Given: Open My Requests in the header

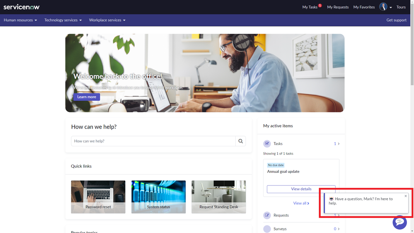Looking at the screenshot, I should tap(338, 7).
